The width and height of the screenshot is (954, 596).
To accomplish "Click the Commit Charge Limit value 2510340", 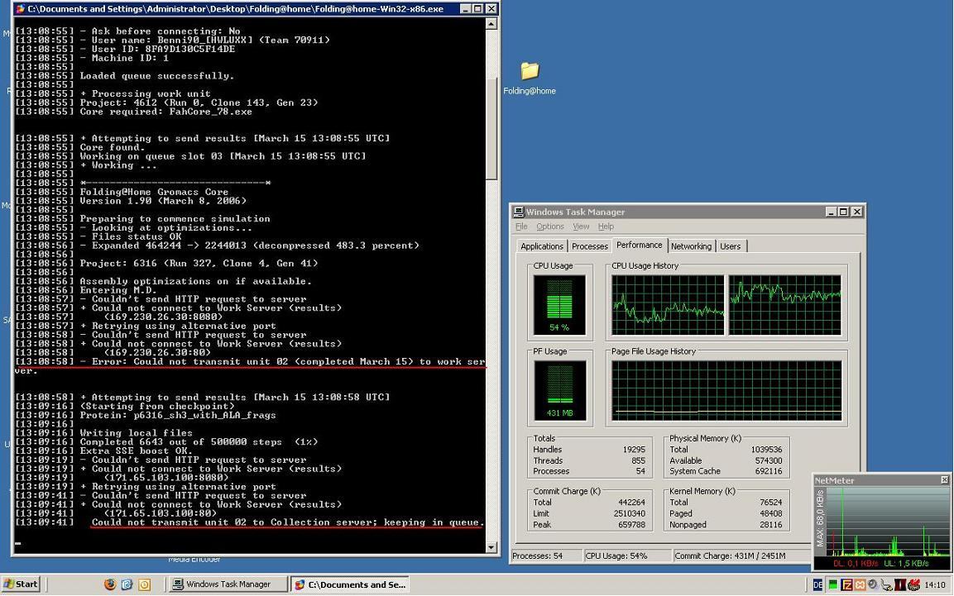I will pyautogui.click(x=630, y=513).
